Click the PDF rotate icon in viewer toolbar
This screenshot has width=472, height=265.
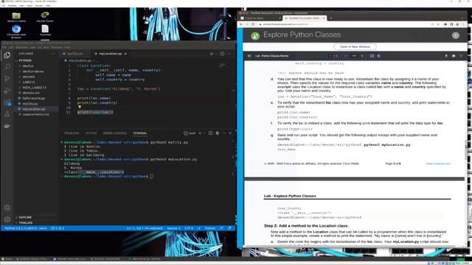378,56
